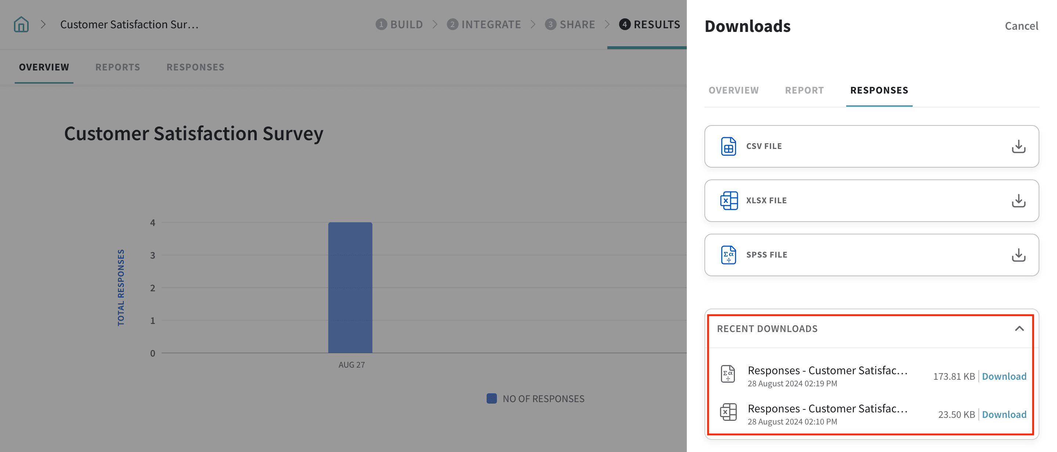
Task: Click the XLSX file type icon
Action: coord(728,201)
